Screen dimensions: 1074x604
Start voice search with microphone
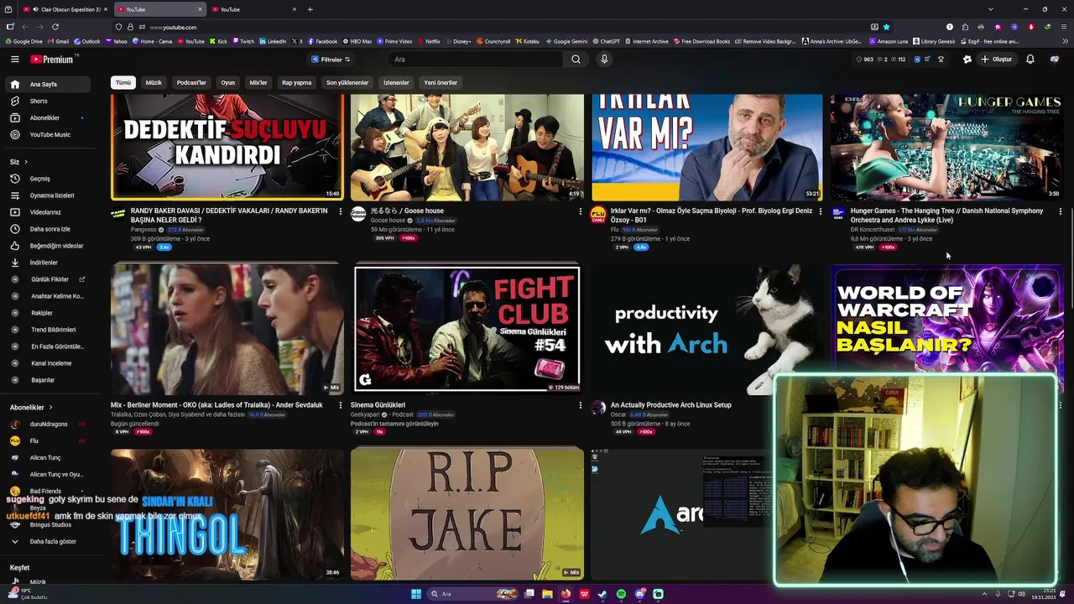(x=604, y=60)
